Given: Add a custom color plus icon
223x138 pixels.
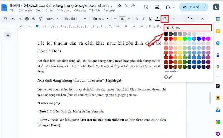Looking at the screenshot, I should (x=166, y=77).
